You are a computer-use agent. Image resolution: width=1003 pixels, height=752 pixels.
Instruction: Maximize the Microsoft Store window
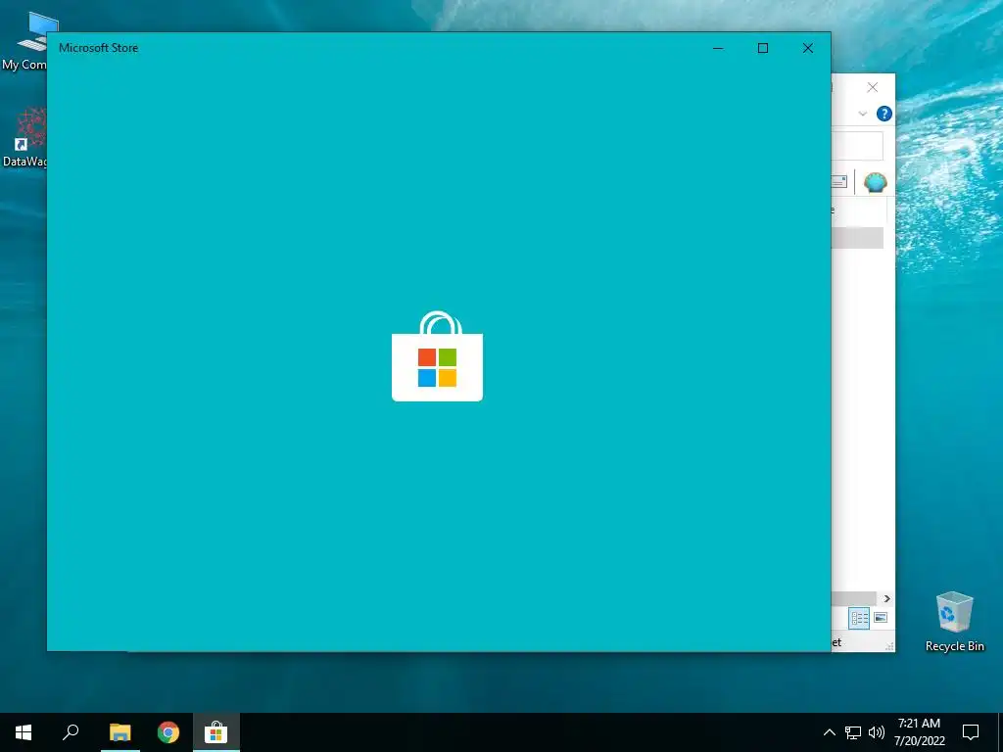[x=762, y=48]
